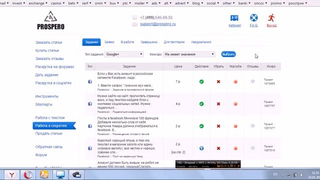
Task: Open Купить статьи in sidebar
Action: click(x=47, y=50)
